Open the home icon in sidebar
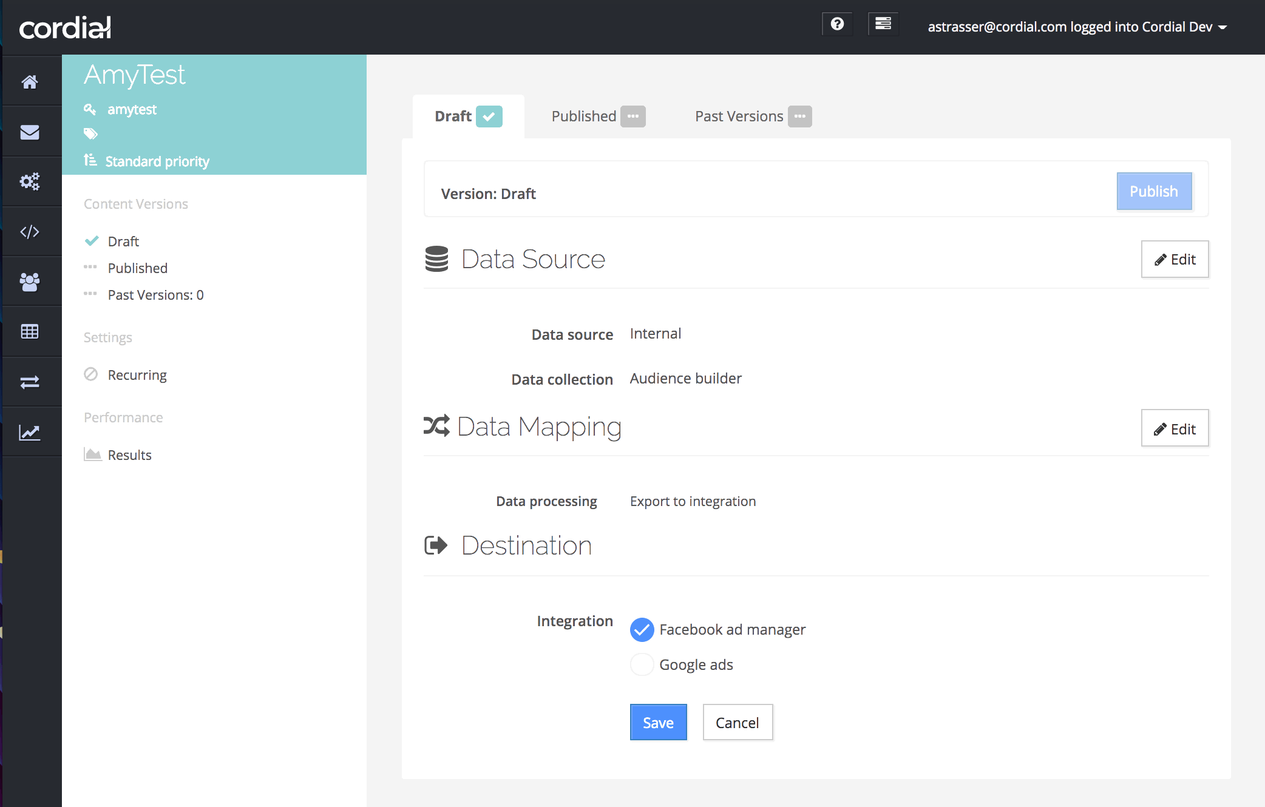Screen dimensions: 1265x807 point(30,81)
